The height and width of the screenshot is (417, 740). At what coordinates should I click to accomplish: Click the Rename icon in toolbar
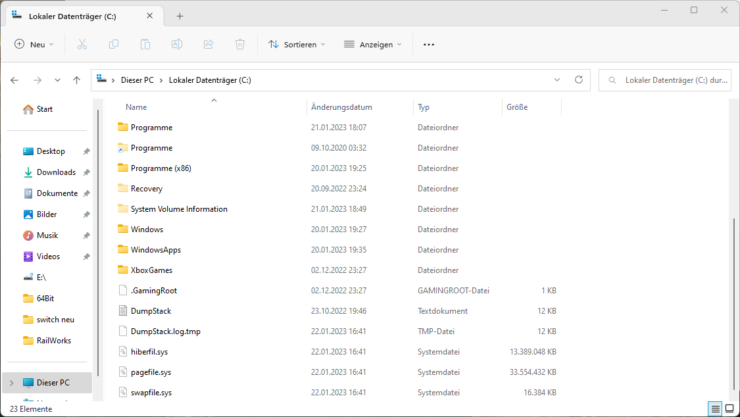click(x=177, y=44)
